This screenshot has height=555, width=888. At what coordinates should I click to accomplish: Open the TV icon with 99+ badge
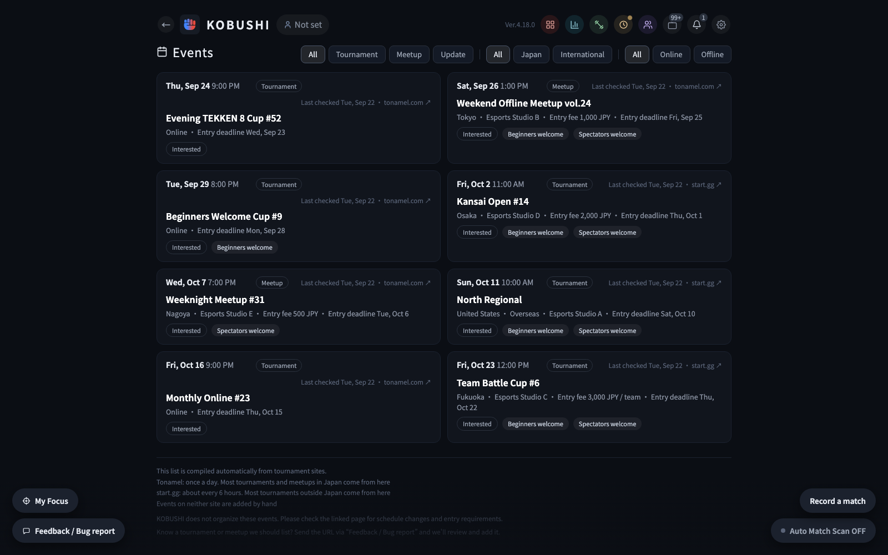[x=672, y=24]
